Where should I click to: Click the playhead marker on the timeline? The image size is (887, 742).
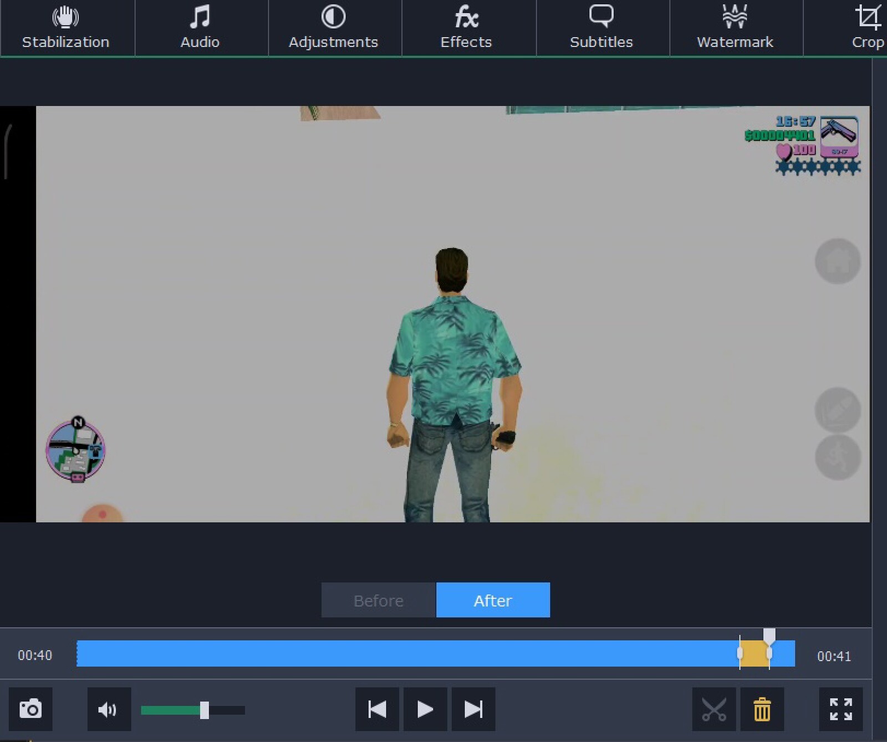769,636
